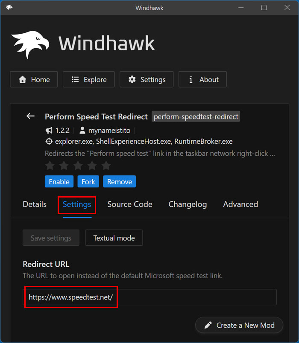Click the explorer.exe target processes text

click(x=144, y=141)
